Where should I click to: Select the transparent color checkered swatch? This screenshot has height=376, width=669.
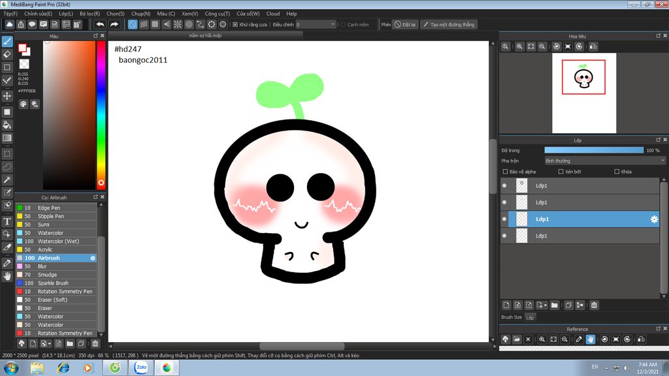[24, 64]
